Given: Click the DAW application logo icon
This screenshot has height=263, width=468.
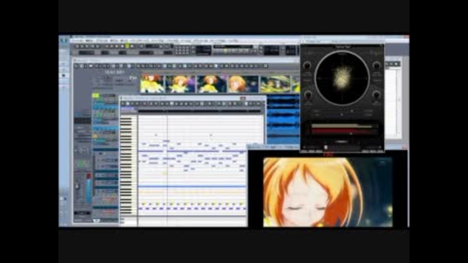Looking at the screenshot, I should click(64, 40).
